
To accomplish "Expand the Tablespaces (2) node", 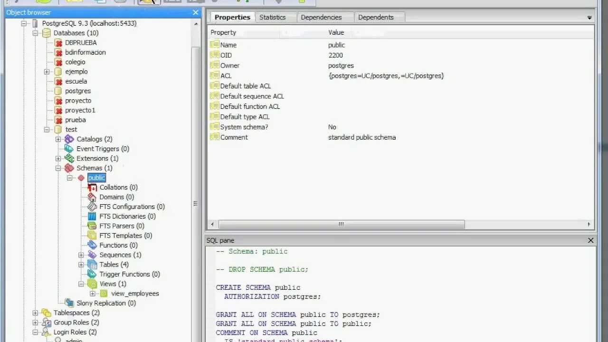I will pyautogui.click(x=35, y=313).
